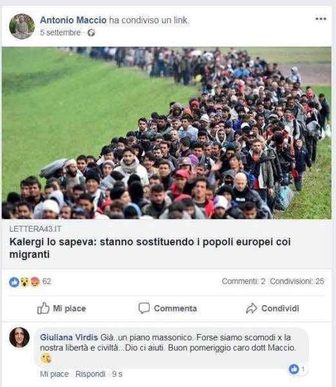Image resolution: width=336 pixels, height=387 pixels.
Task: Click Rispondi under Giuliana's comment
Action: pyautogui.click(x=90, y=374)
